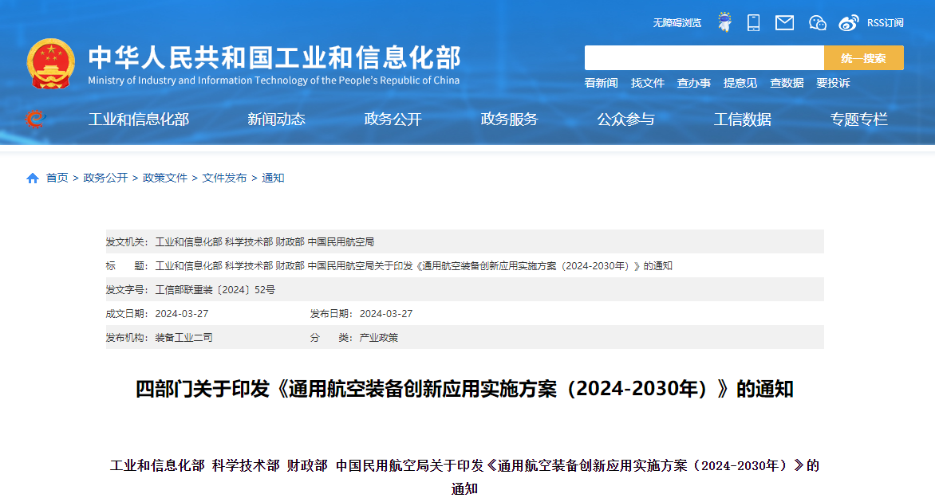Open the RSS订阅 link
Image resolution: width=935 pixels, height=498 pixels.
click(885, 22)
